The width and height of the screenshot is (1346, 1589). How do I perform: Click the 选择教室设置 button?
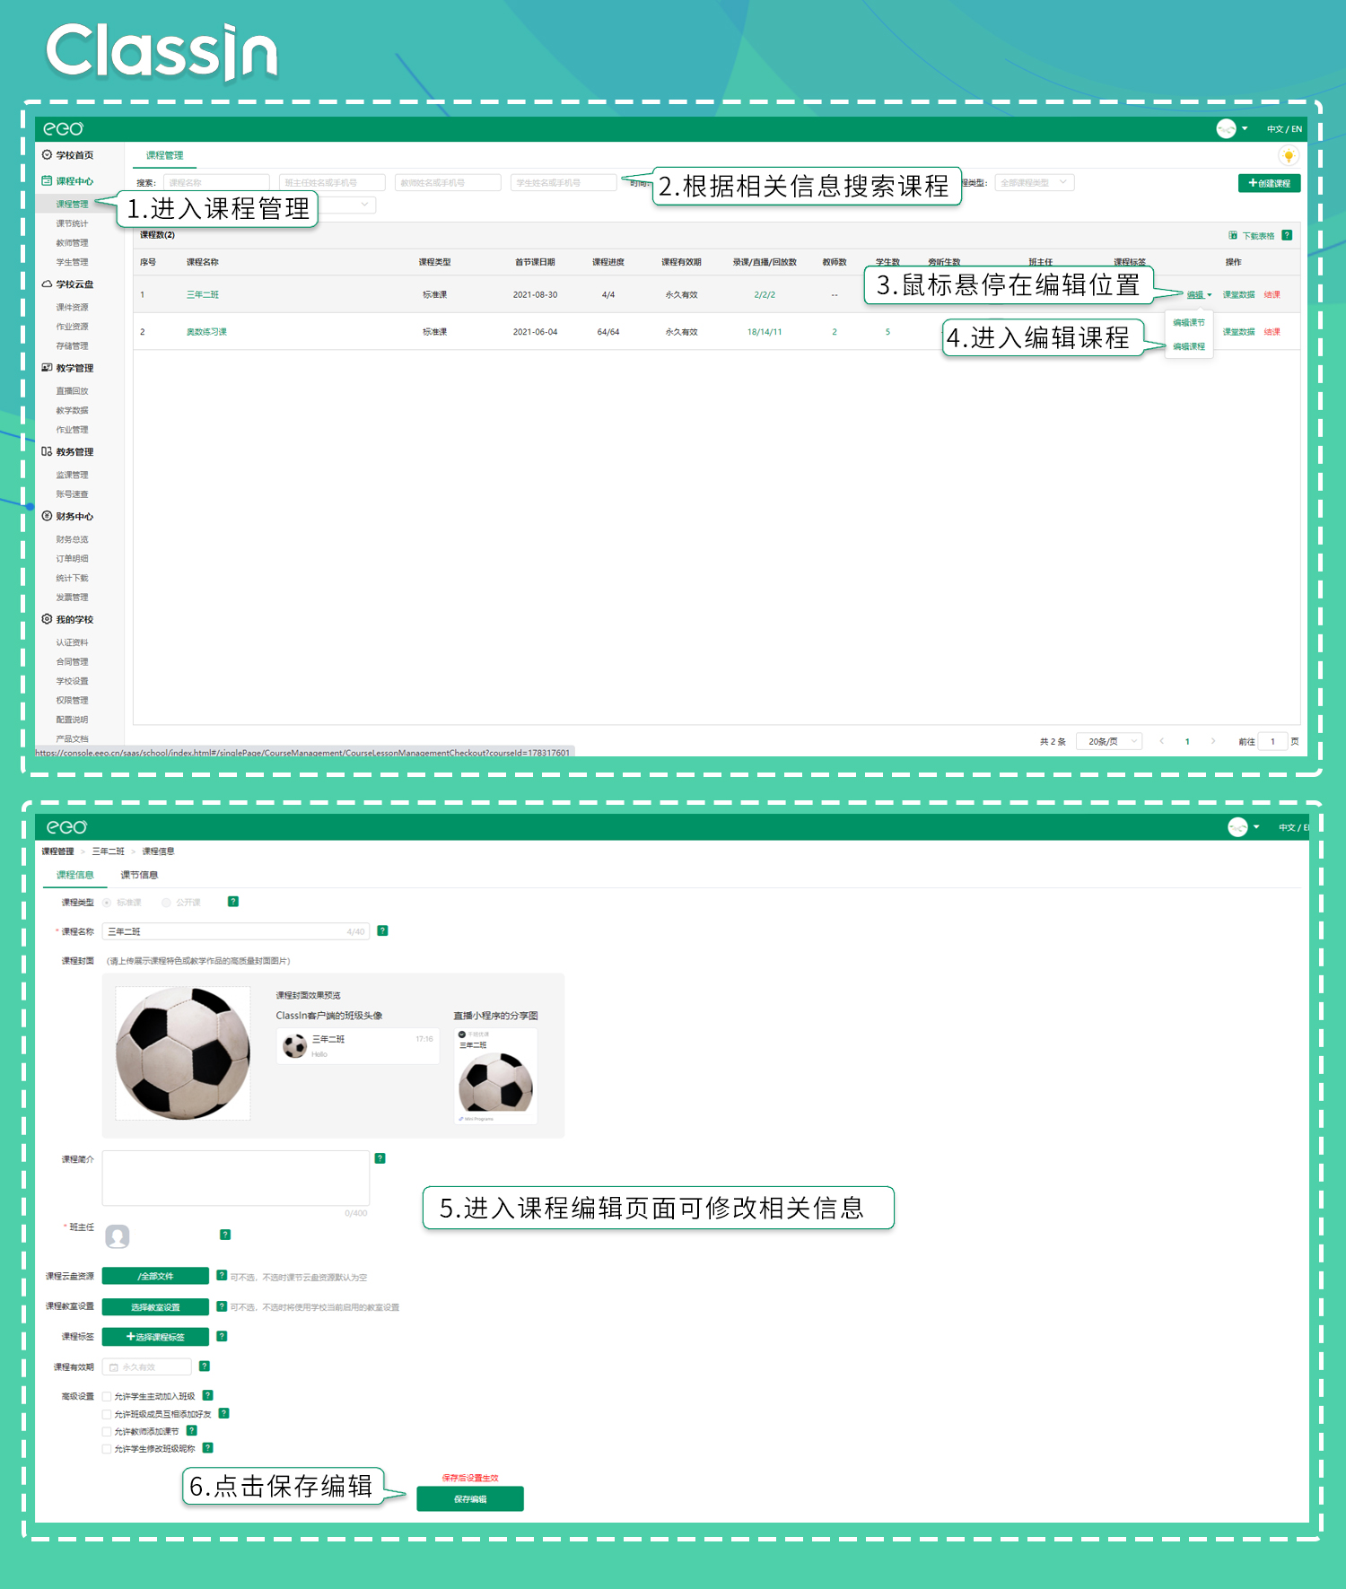[x=155, y=1307]
